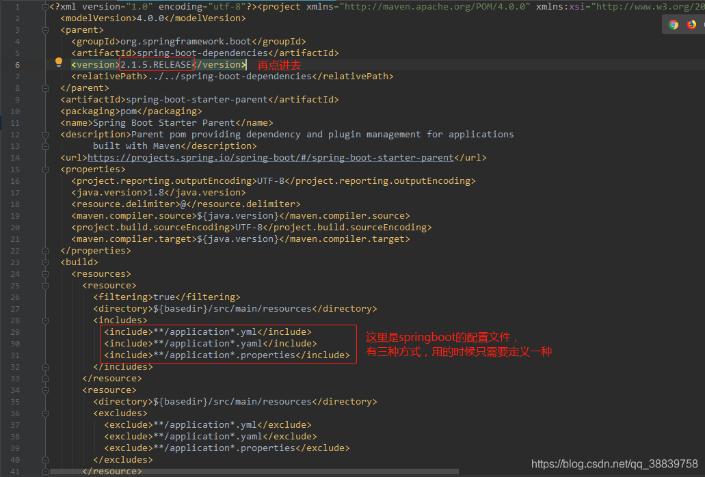
Task: Click line number 16 in gutter
Action: pos(15,181)
